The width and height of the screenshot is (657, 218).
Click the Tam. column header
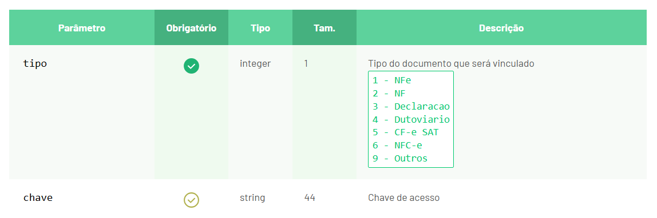coord(324,29)
